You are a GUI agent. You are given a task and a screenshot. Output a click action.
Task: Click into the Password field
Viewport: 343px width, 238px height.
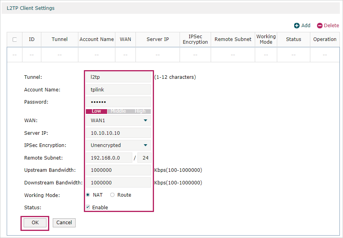coord(118,102)
